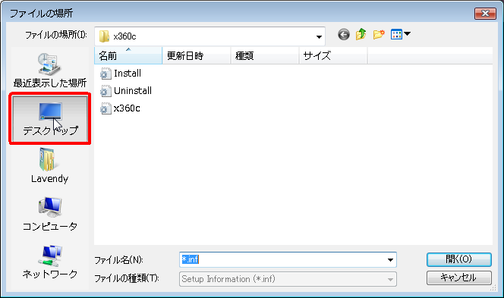Click the x360c file name in list

coord(127,108)
